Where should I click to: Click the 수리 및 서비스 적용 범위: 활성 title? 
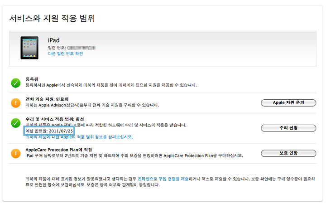point(55,119)
